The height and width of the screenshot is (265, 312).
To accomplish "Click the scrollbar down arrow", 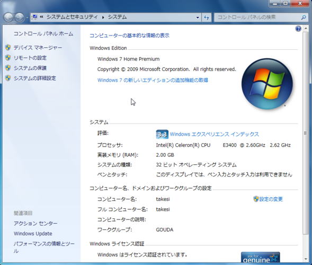I will click(306, 259).
